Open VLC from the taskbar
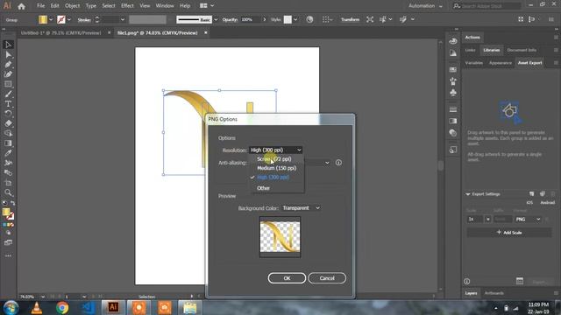The image size is (561, 315). point(37,307)
